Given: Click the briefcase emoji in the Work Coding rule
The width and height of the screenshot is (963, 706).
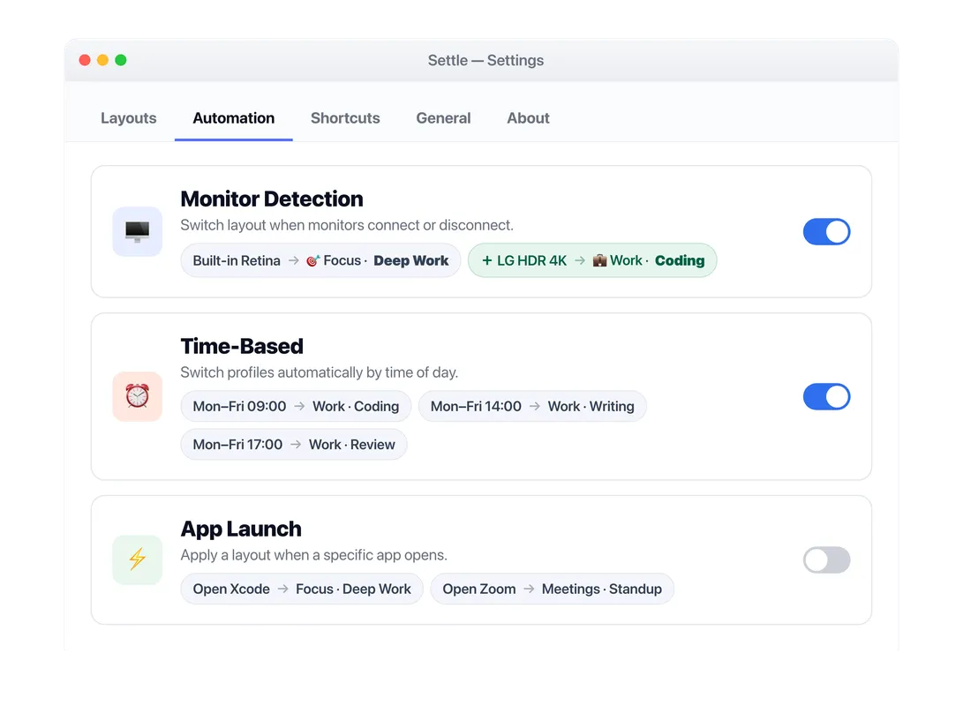Looking at the screenshot, I should click(599, 261).
